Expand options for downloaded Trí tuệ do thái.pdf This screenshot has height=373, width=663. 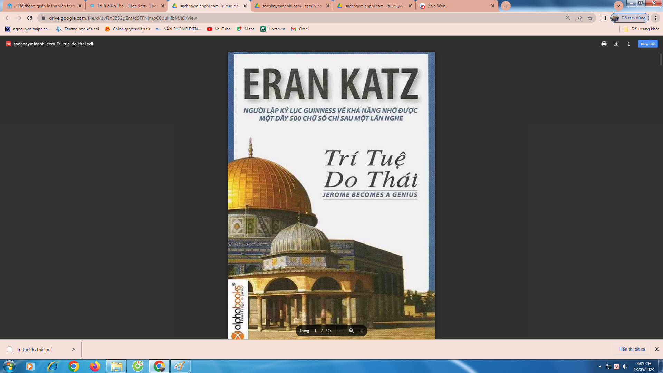click(x=73, y=350)
